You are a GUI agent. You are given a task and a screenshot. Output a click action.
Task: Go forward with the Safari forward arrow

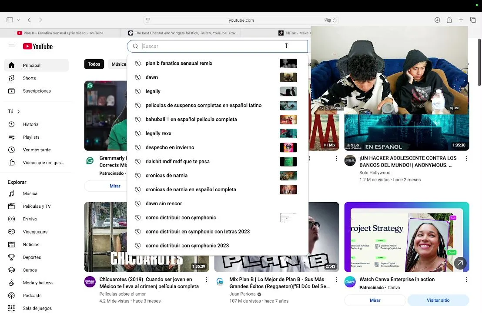(x=40, y=20)
